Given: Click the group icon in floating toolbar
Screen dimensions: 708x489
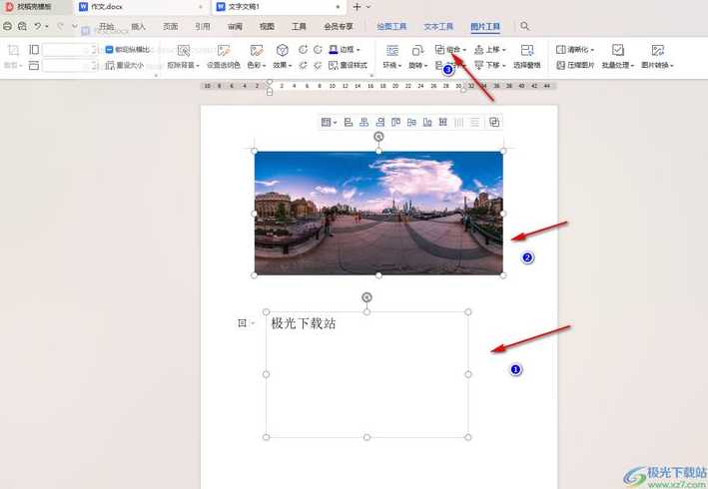Looking at the screenshot, I should pyautogui.click(x=494, y=122).
